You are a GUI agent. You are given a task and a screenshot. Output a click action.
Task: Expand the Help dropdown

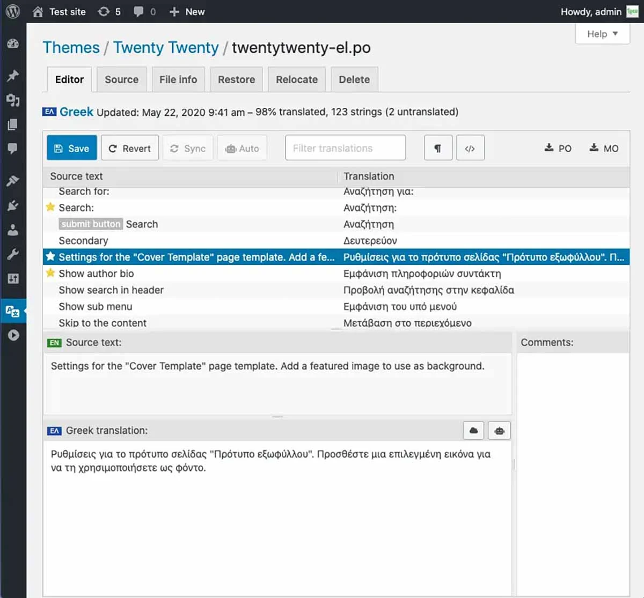point(603,34)
